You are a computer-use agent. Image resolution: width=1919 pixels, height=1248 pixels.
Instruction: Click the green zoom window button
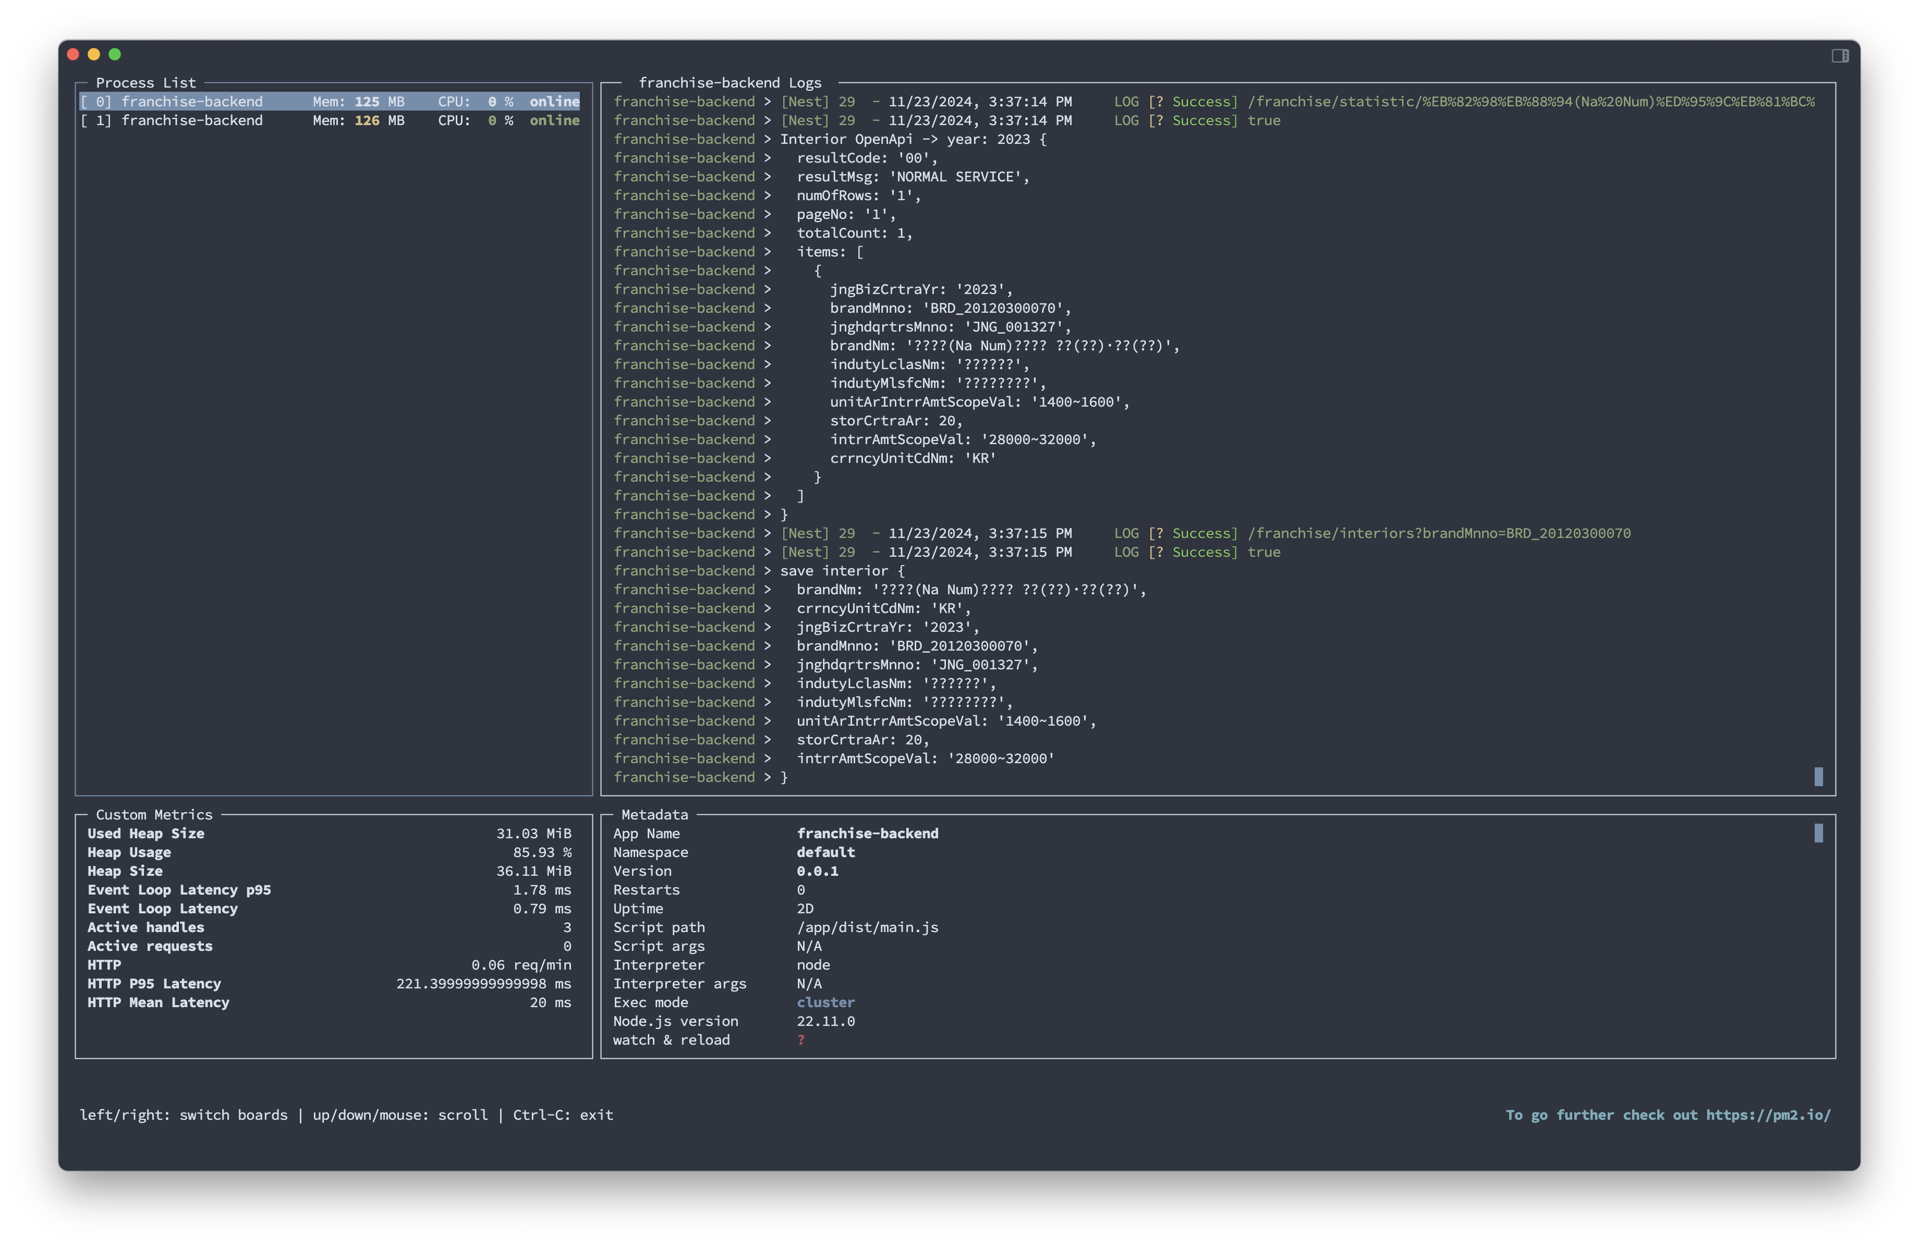coord(115,54)
